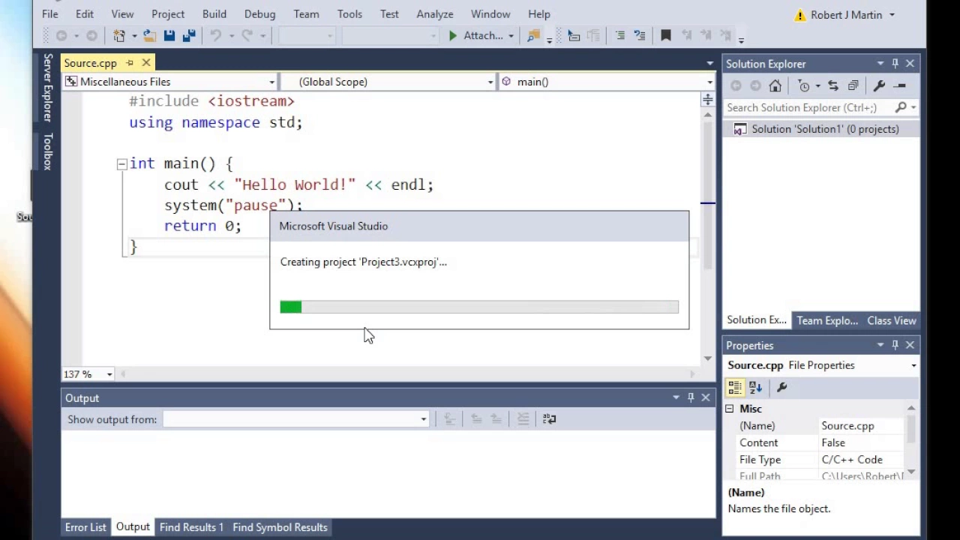Open the Toolbox side tab
The height and width of the screenshot is (540, 960).
[47, 151]
